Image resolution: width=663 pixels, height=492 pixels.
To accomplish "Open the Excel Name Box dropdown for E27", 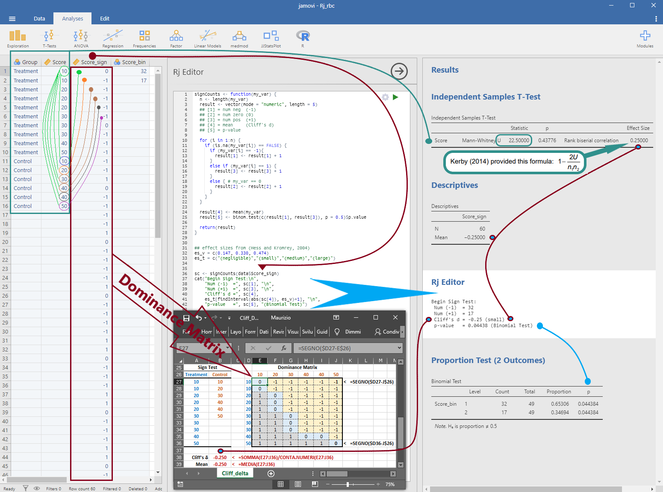I will (x=228, y=348).
